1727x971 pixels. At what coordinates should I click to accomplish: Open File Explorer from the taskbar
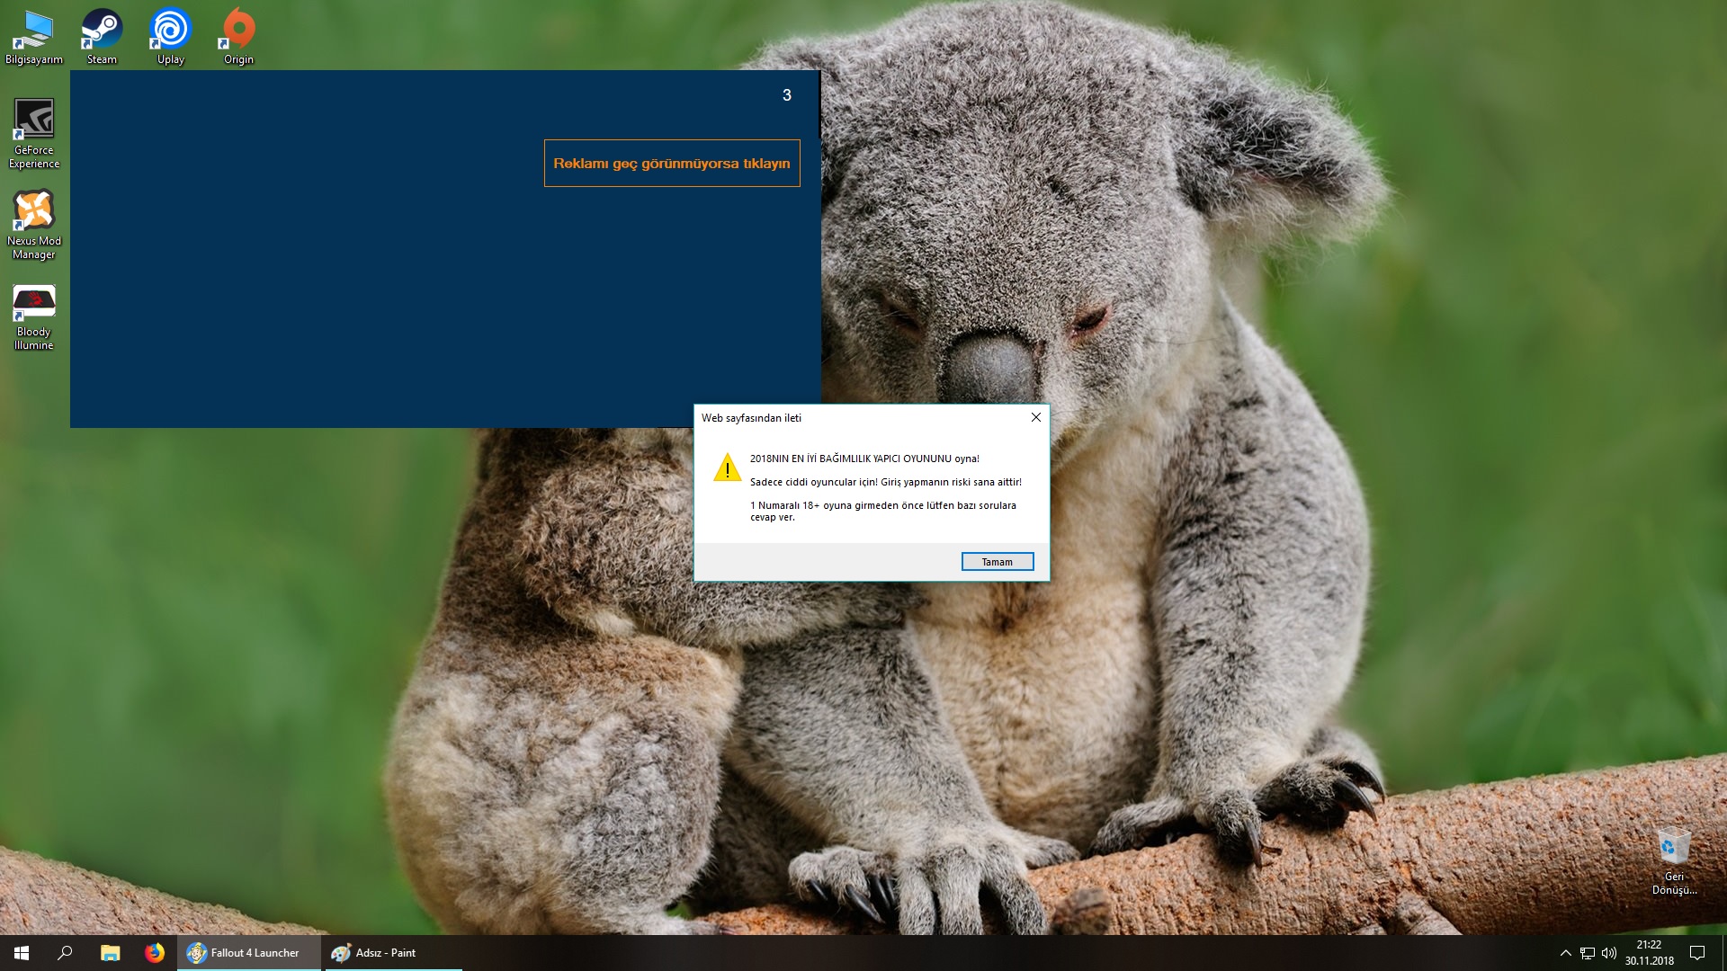pyautogui.click(x=110, y=953)
